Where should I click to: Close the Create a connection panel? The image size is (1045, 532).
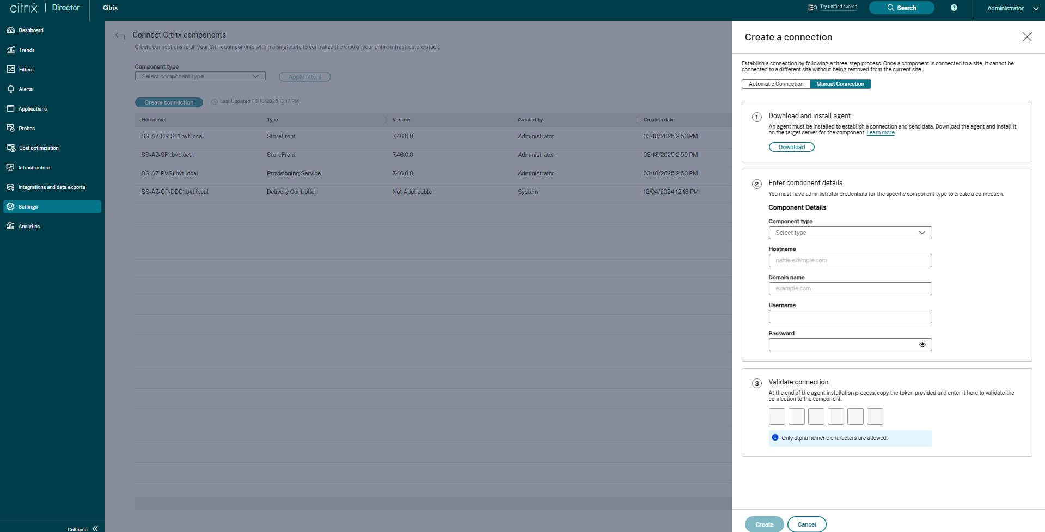pyautogui.click(x=1026, y=36)
